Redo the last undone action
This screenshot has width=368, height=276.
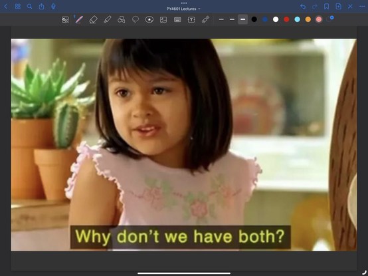tap(314, 7)
